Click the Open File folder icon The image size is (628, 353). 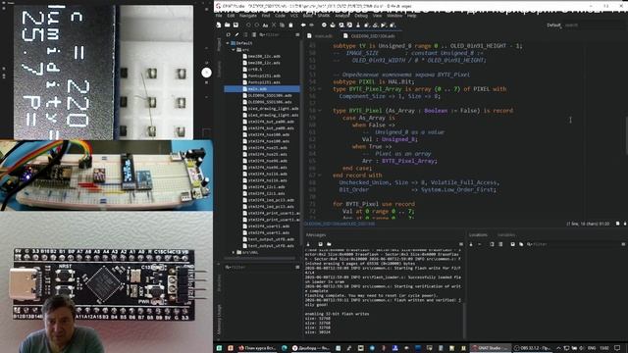point(227,25)
